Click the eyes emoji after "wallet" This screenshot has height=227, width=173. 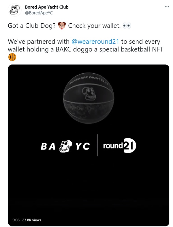coord(127,25)
